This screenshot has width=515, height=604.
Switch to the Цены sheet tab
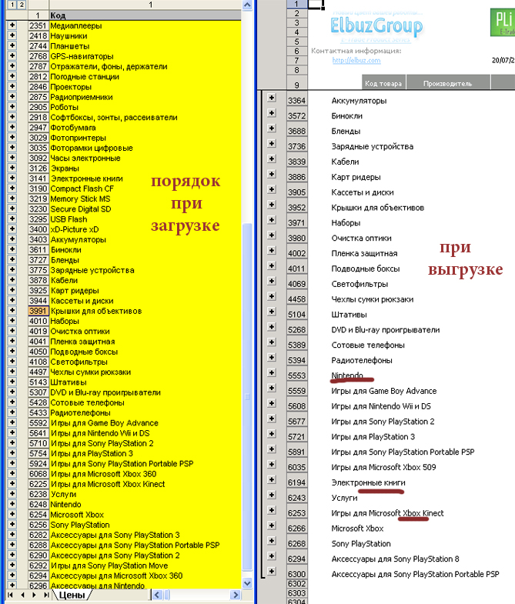(x=72, y=595)
